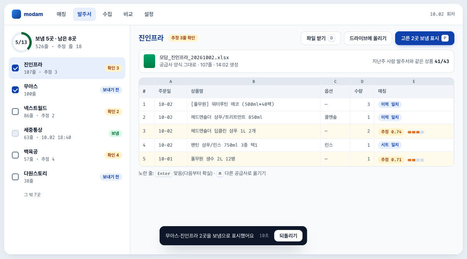The height and width of the screenshot is (259, 467).
Task: Click the 추정 3줄 확인 badge
Action: tap(183, 38)
